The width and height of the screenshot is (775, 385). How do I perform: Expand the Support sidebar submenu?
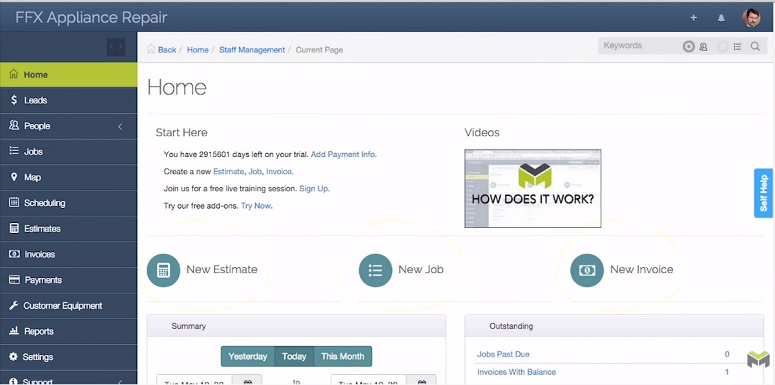120,381
